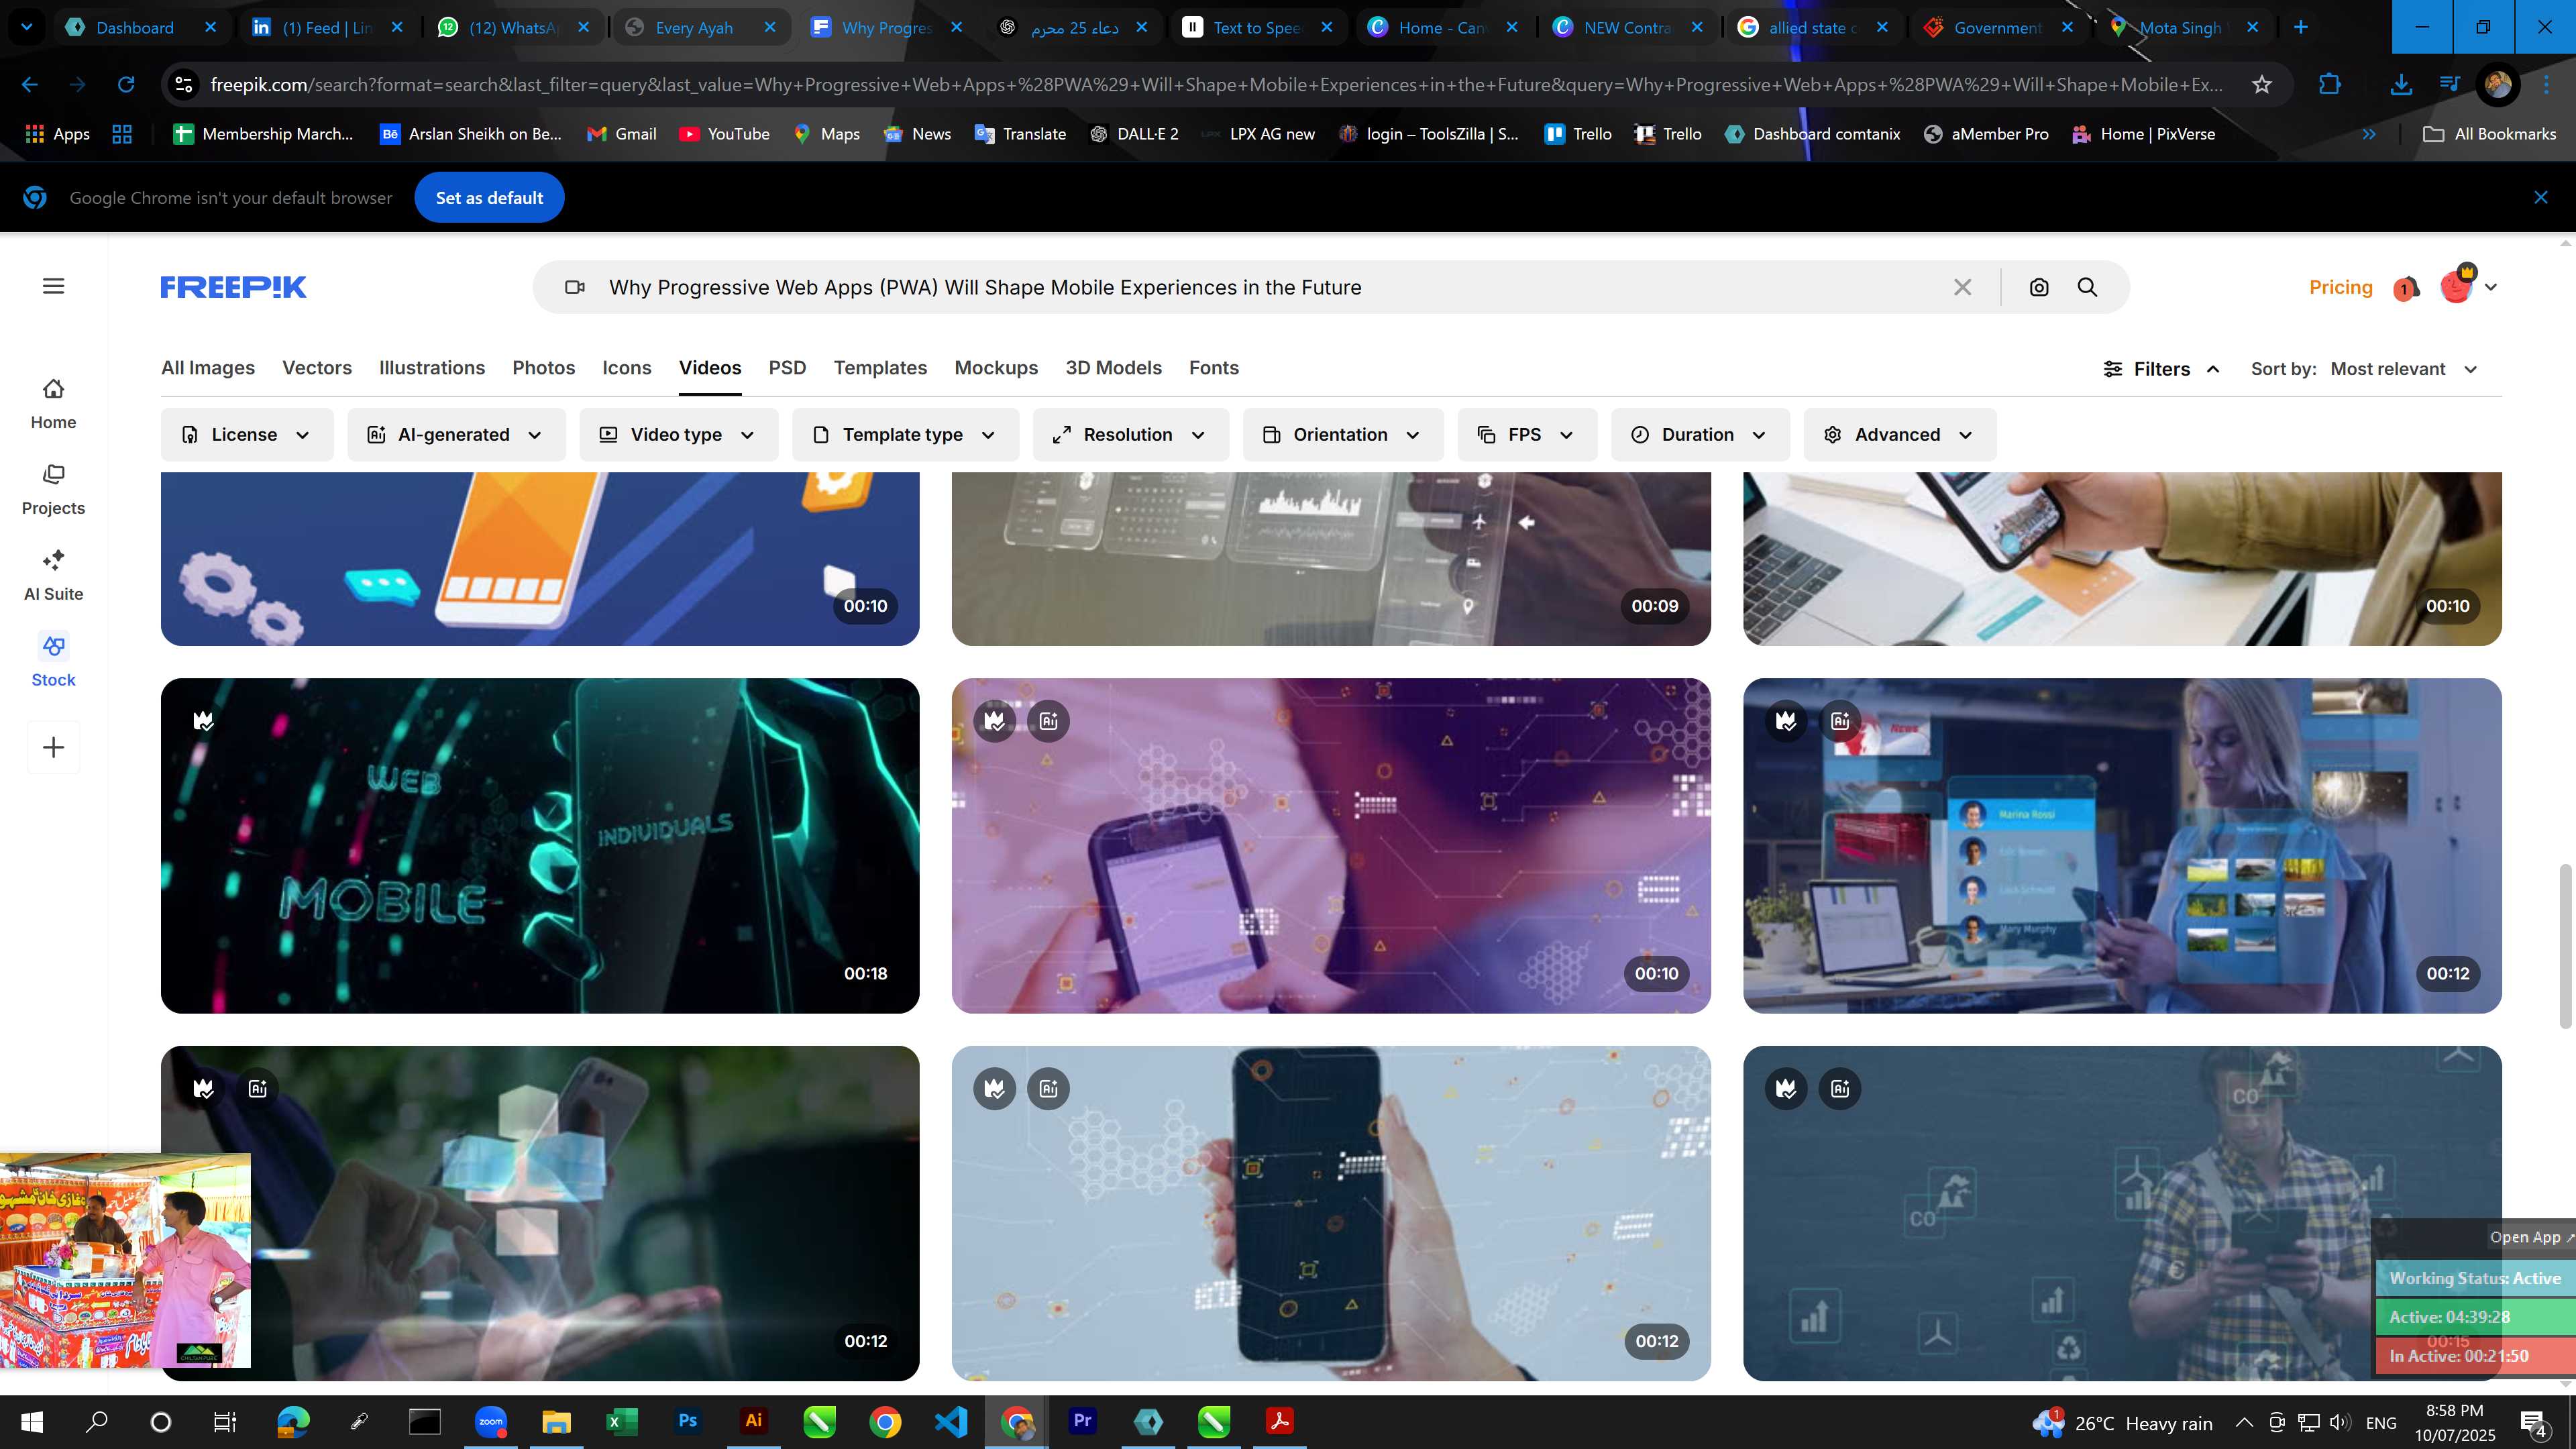Select Stock in left sidebar

[x=53, y=661]
